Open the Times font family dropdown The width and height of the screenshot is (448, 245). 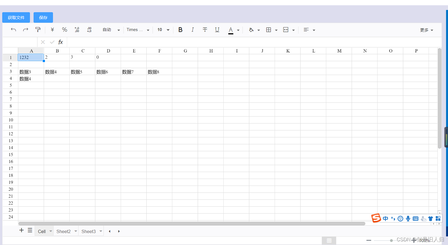pyautogui.click(x=138, y=30)
